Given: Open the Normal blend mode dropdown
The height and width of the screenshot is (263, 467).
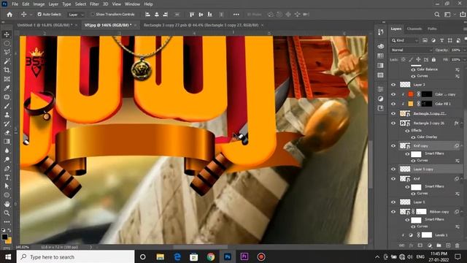Looking at the screenshot, I should point(412,50).
